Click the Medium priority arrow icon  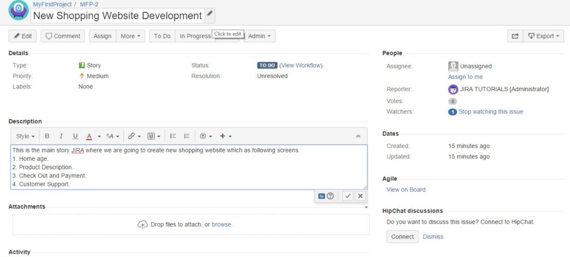point(81,76)
